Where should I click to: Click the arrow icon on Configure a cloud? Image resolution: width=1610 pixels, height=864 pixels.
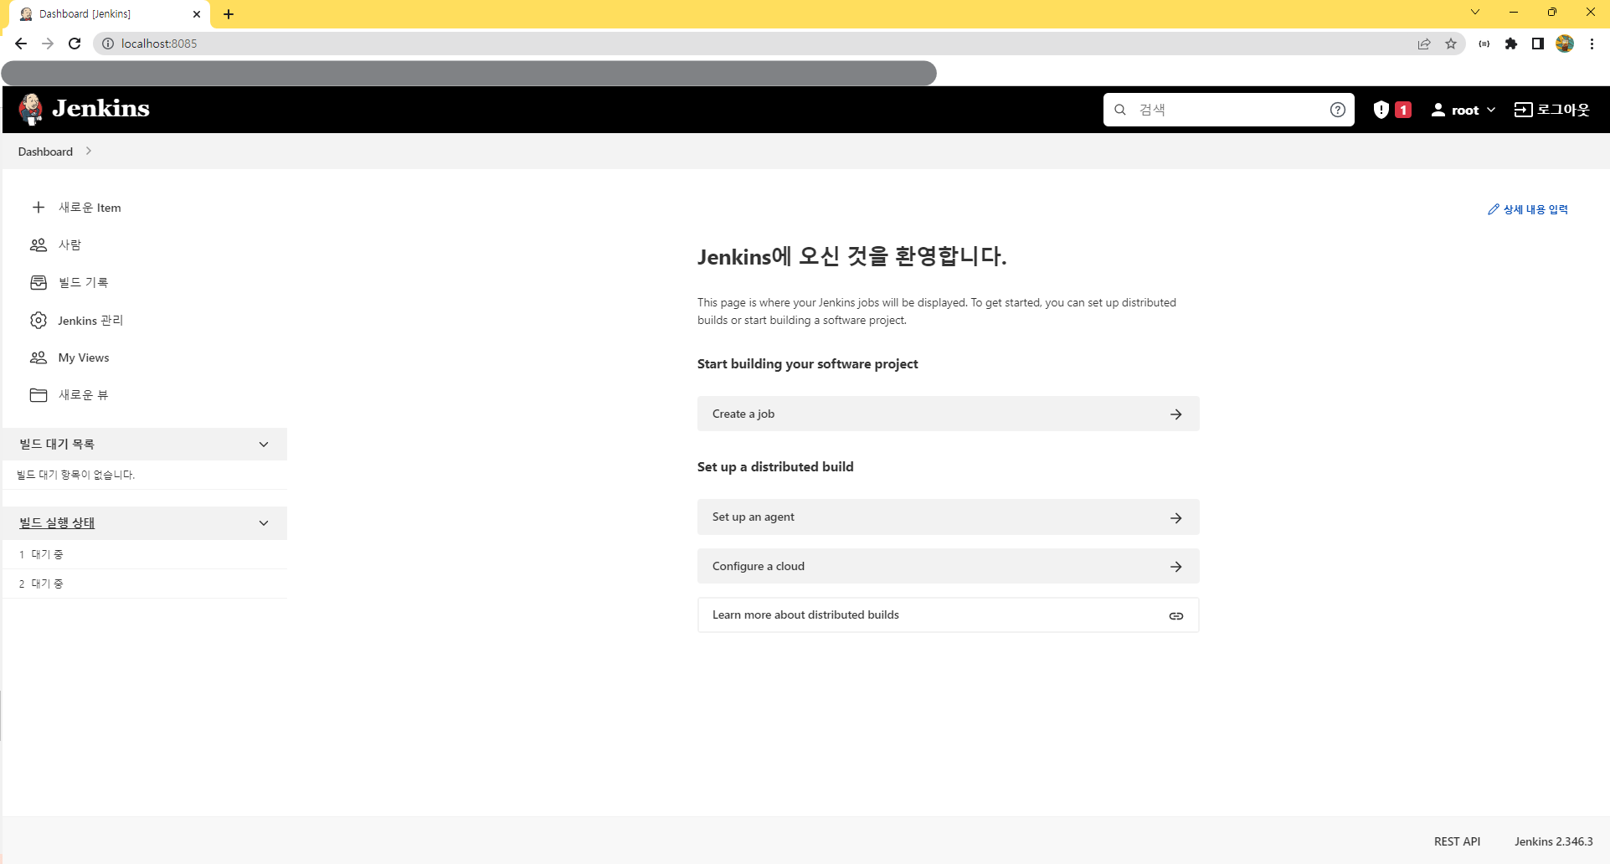tap(1176, 567)
